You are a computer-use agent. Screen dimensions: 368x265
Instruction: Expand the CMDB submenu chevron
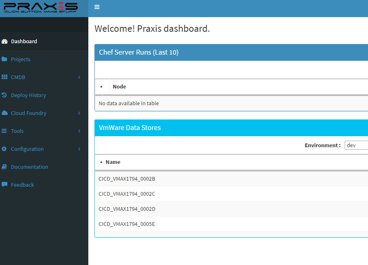[x=79, y=77]
